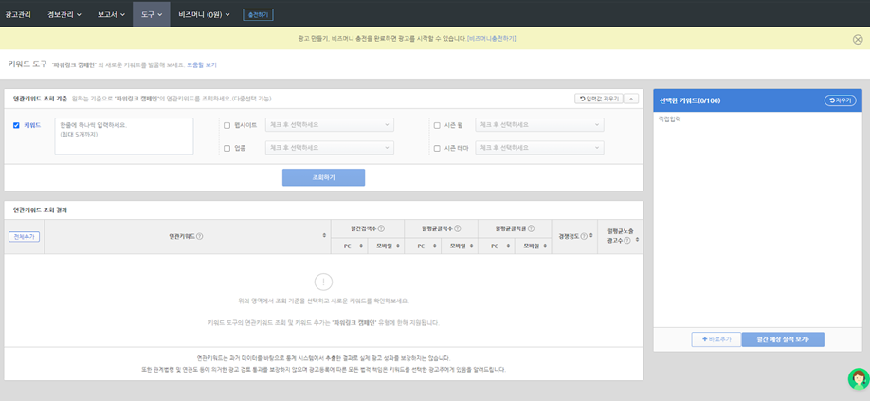Image resolution: width=870 pixels, height=401 pixels.
Task: Enable the 웹사이트 checkbox
Action: tap(227, 126)
